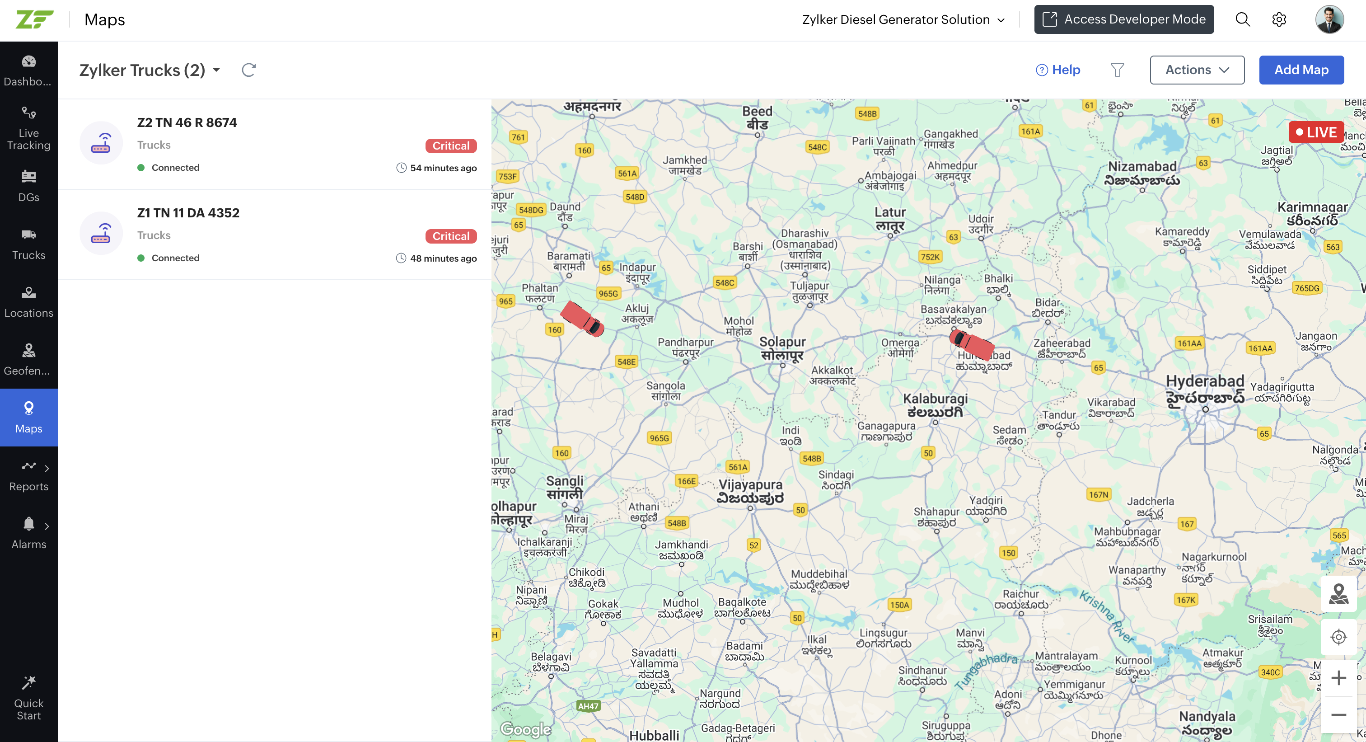The width and height of the screenshot is (1366, 742).
Task: Click the Google logo on map
Action: coord(526,730)
